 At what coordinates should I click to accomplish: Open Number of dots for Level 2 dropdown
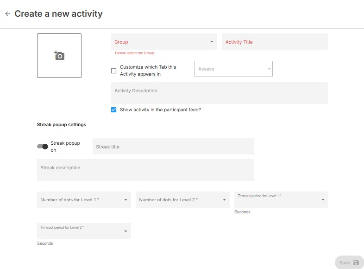pos(182,200)
